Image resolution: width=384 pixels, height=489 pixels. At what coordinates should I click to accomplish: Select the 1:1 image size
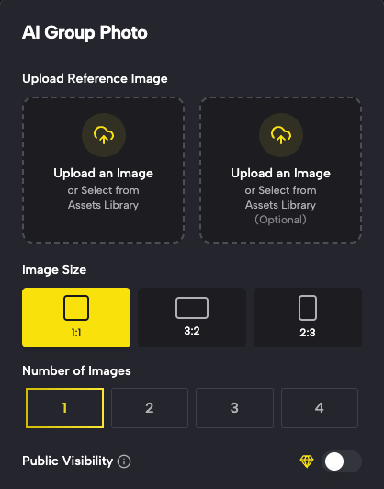point(76,317)
